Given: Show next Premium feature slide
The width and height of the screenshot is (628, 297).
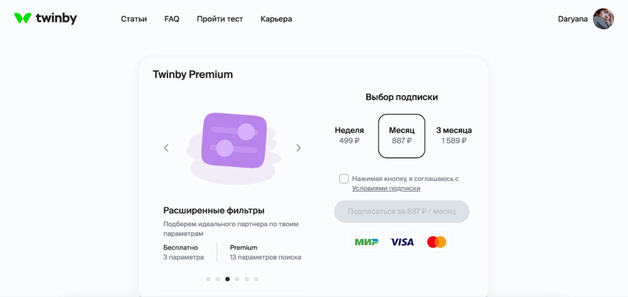Looking at the screenshot, I should pos(299,148).
